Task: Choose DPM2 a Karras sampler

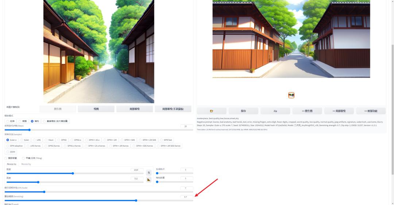Action: coord(72,146)
